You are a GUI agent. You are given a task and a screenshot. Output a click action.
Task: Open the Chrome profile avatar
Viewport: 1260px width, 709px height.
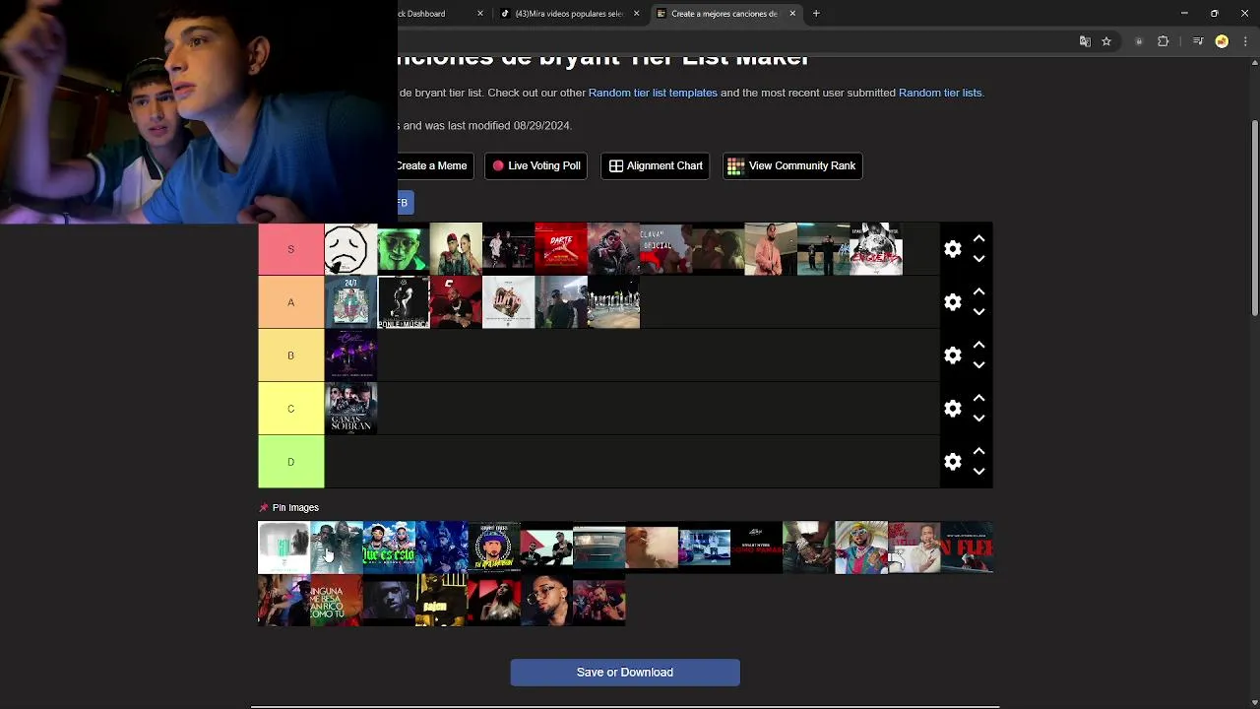point(1222,41)
